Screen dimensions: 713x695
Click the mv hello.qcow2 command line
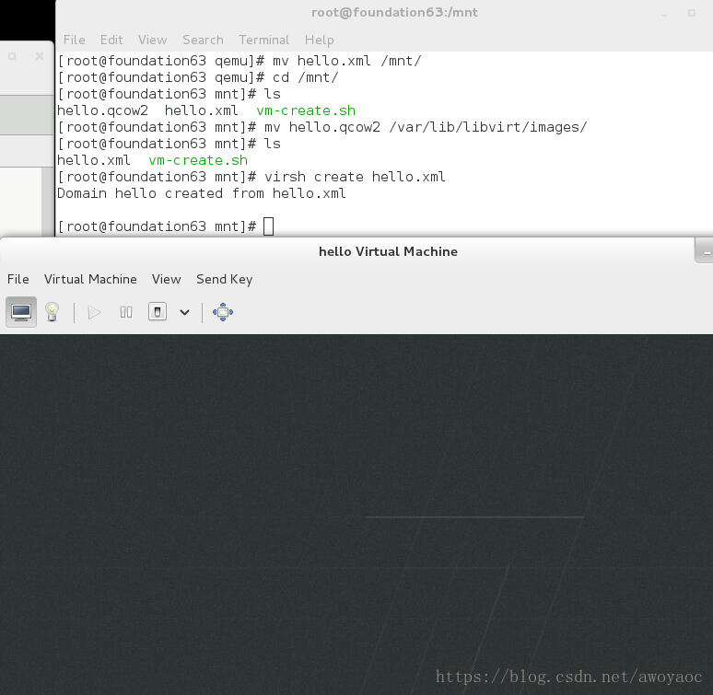(x=322, y=127)
